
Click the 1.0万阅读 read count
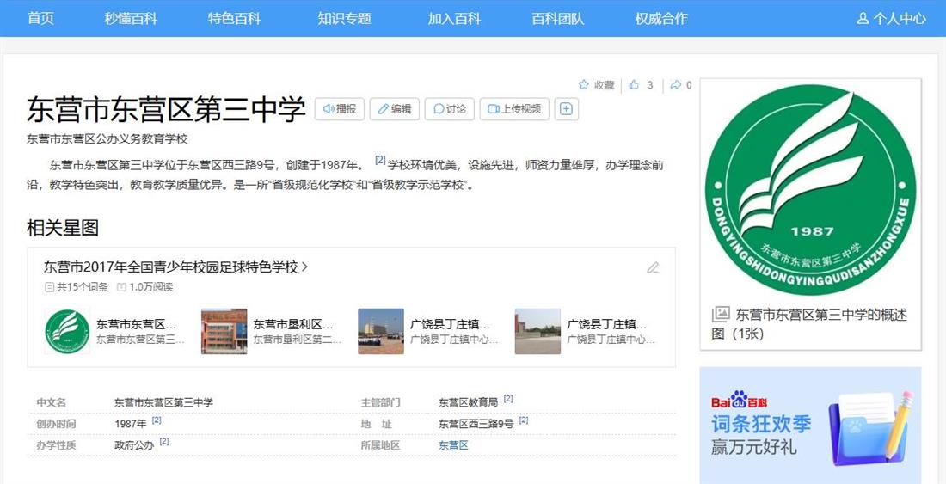144,287
